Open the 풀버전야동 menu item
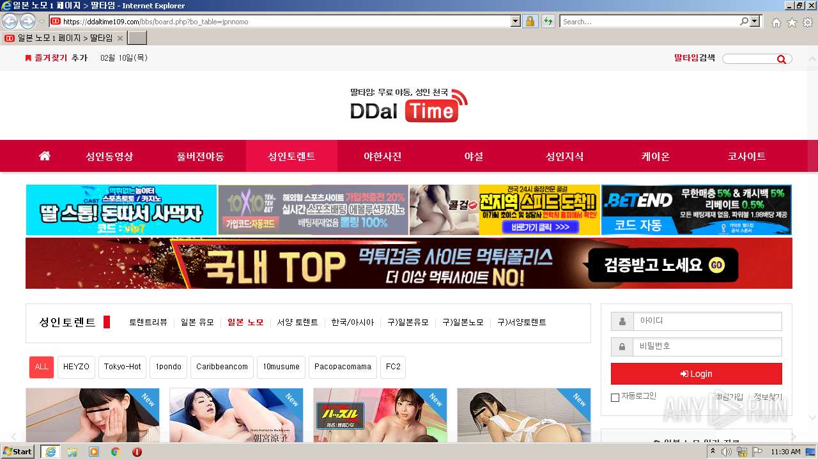818x460 pixels. [x=201, y=156]
